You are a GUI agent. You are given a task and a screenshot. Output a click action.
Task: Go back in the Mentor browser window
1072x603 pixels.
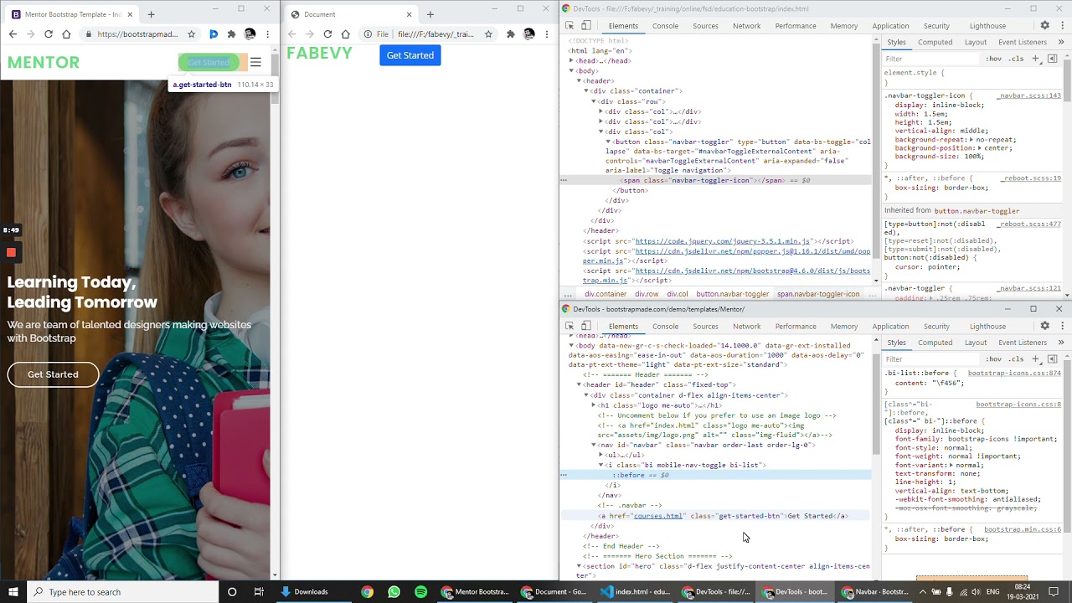[13, 34]
